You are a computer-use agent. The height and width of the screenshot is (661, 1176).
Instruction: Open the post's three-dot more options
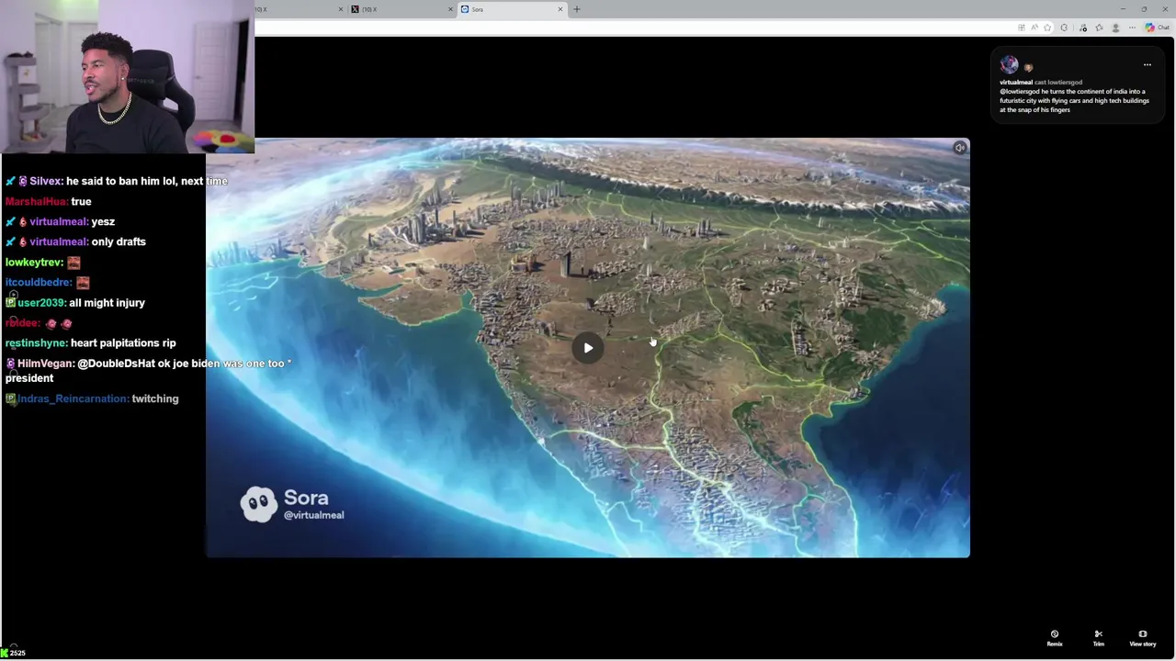point(1147,65)
